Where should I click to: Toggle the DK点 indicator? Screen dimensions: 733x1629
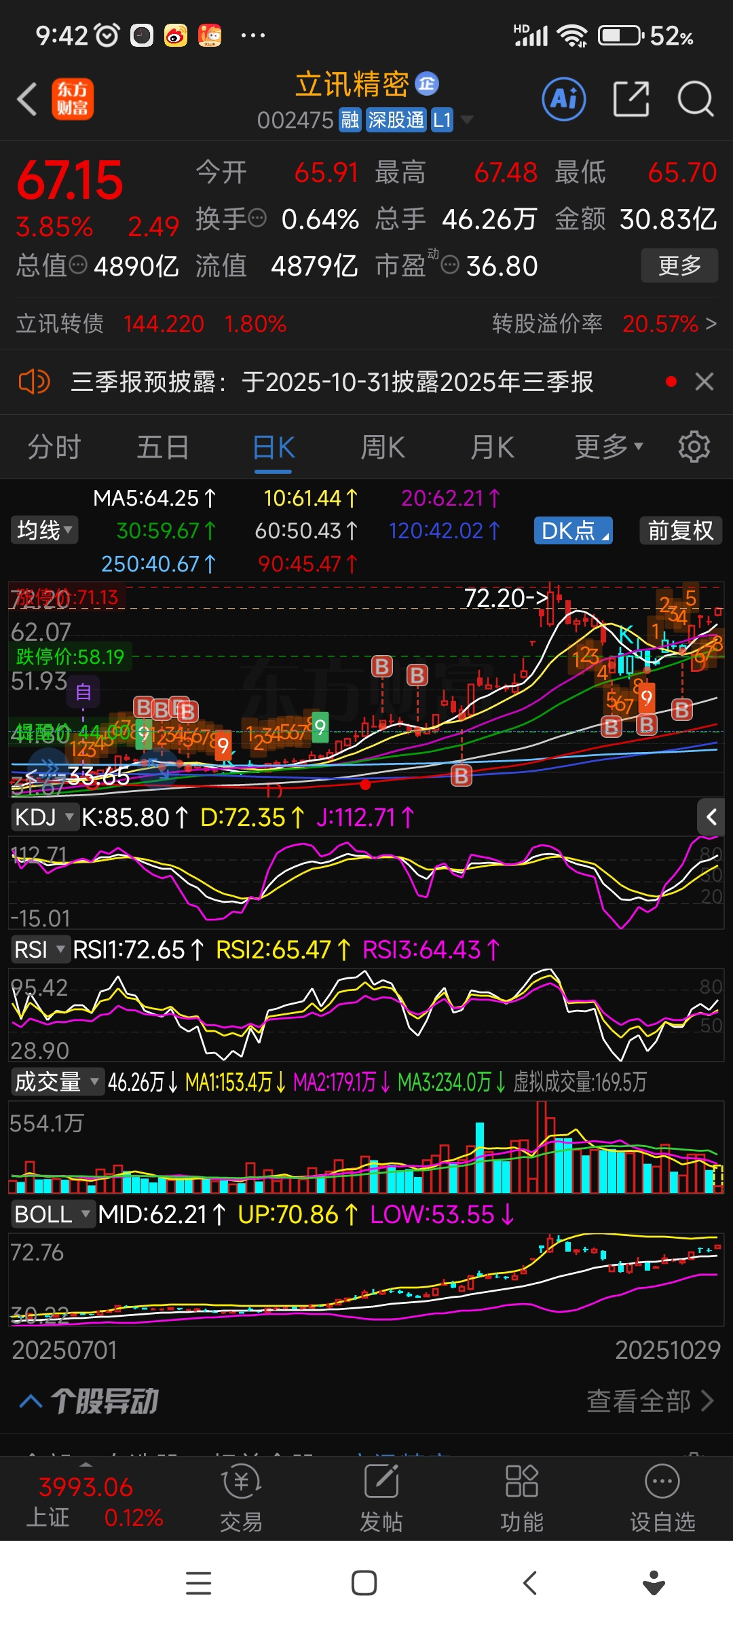pyautogui.click(x=574, y=530)
